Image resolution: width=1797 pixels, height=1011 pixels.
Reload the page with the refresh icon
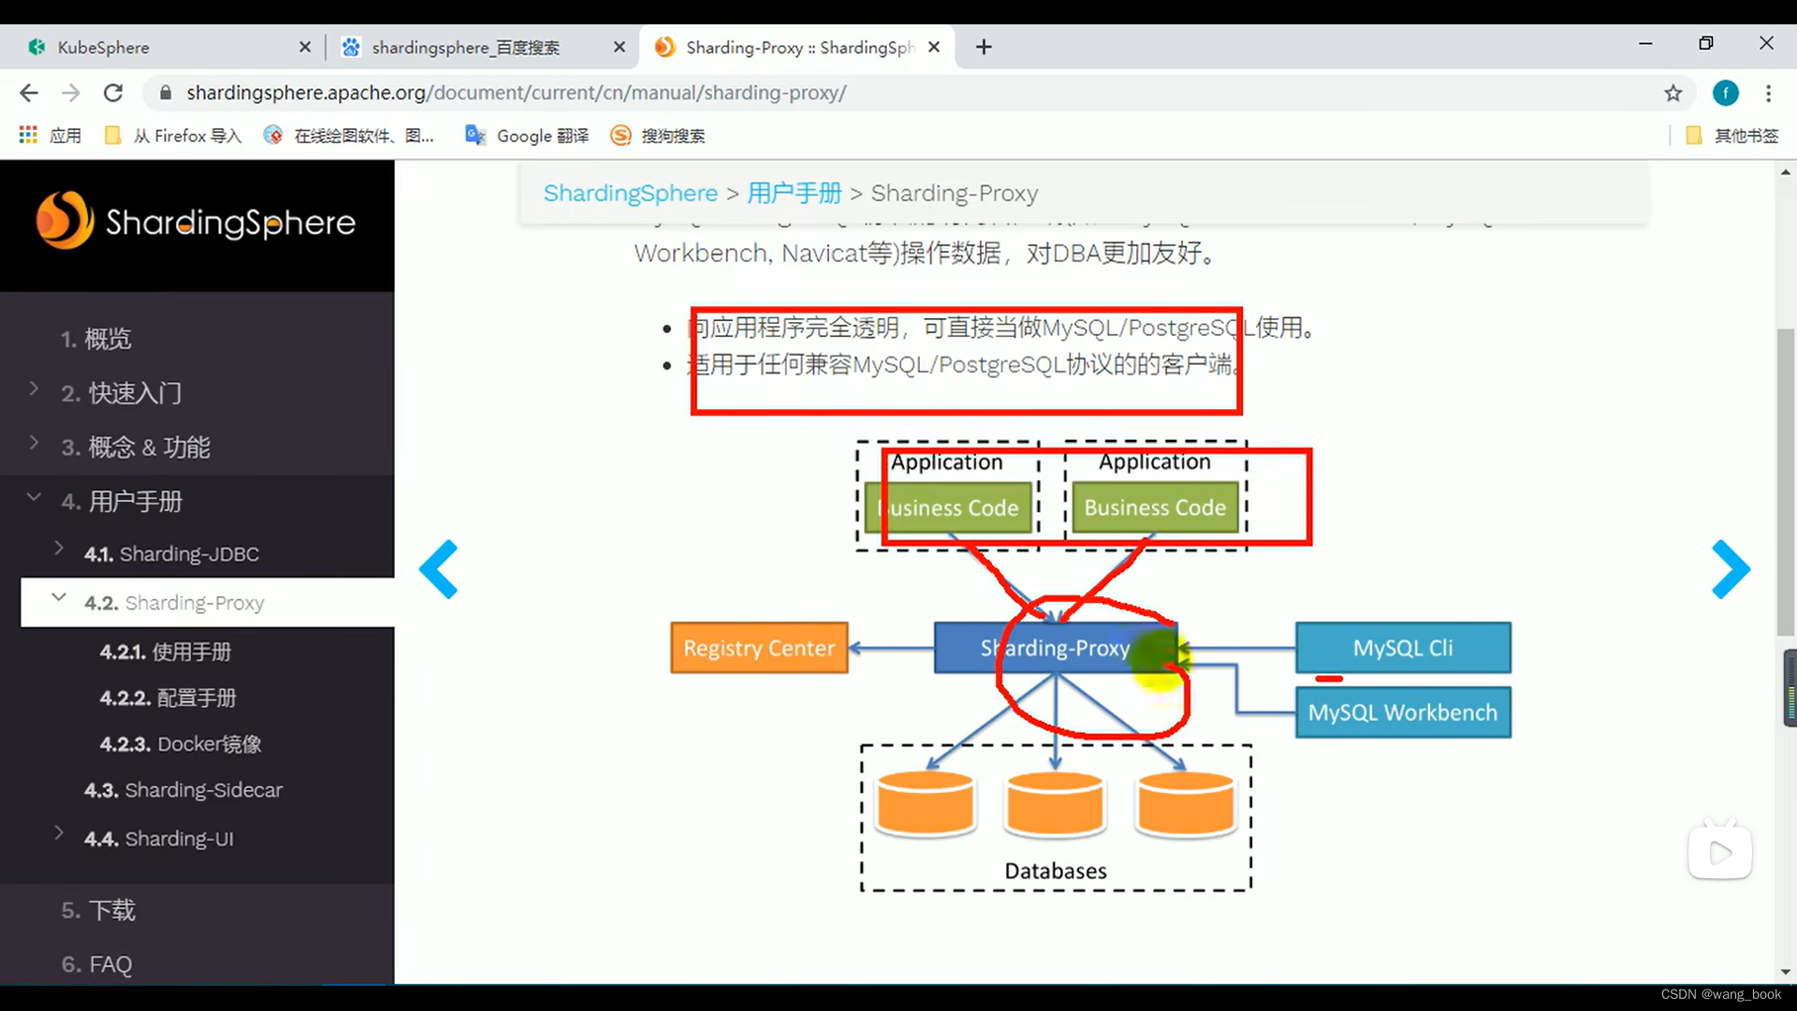[113, 93]
